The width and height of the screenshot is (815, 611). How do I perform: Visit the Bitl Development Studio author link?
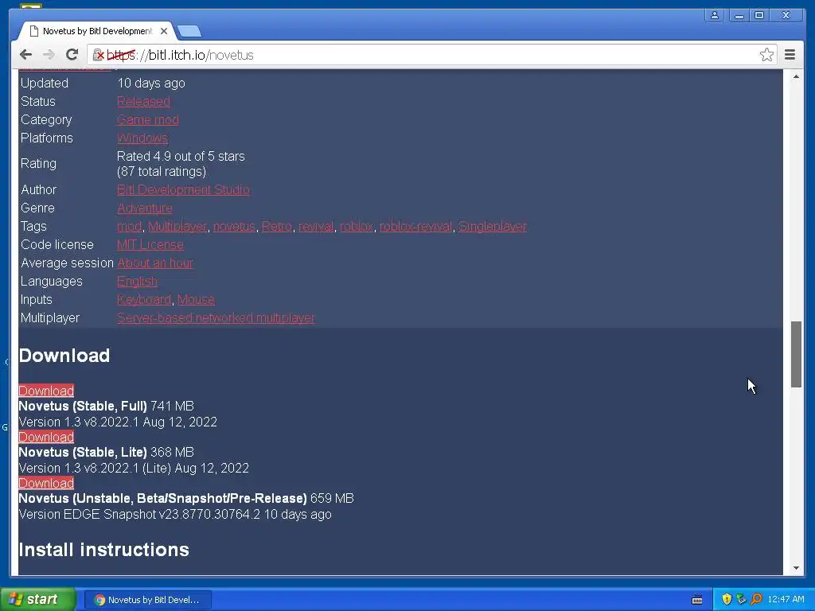point(183,189)
